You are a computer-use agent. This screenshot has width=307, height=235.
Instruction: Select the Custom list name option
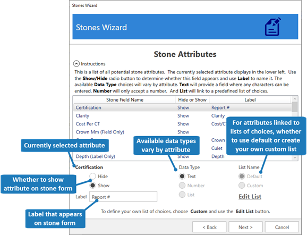[242, 186]
